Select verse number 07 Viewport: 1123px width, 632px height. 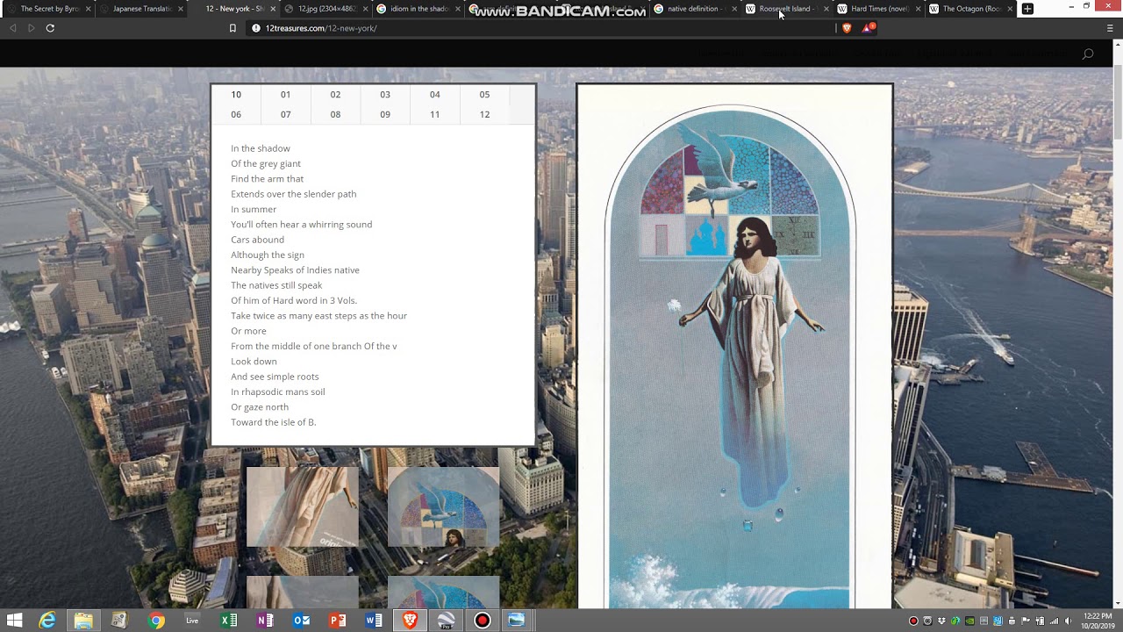click(x=285, y=114)
